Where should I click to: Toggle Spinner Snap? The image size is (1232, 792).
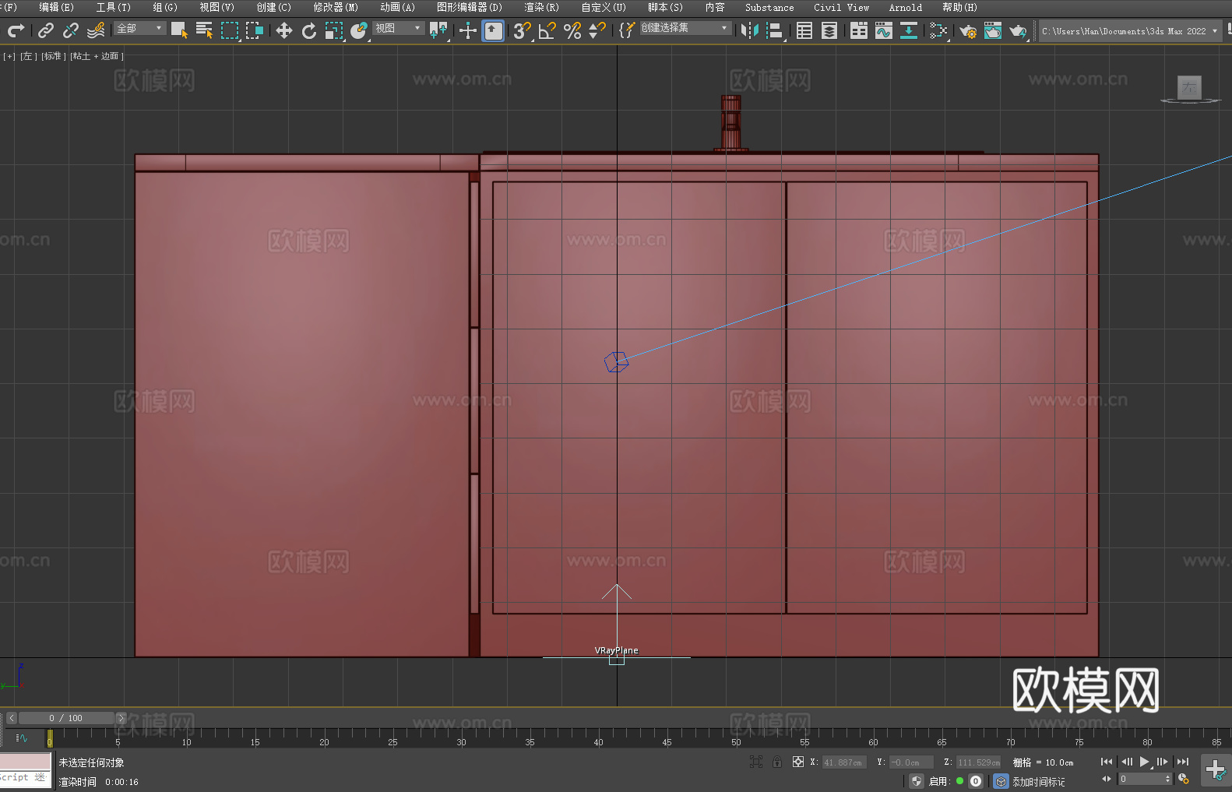[597, 30]
